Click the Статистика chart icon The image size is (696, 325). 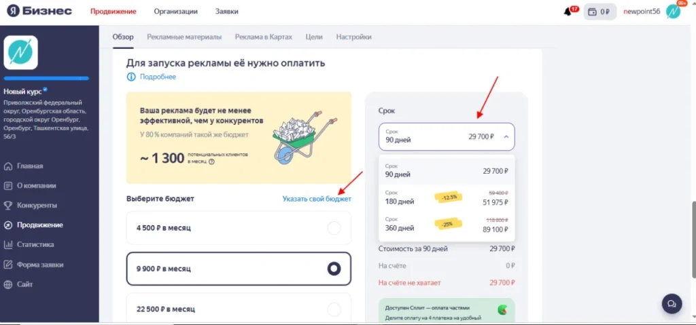tap(7, 244)
